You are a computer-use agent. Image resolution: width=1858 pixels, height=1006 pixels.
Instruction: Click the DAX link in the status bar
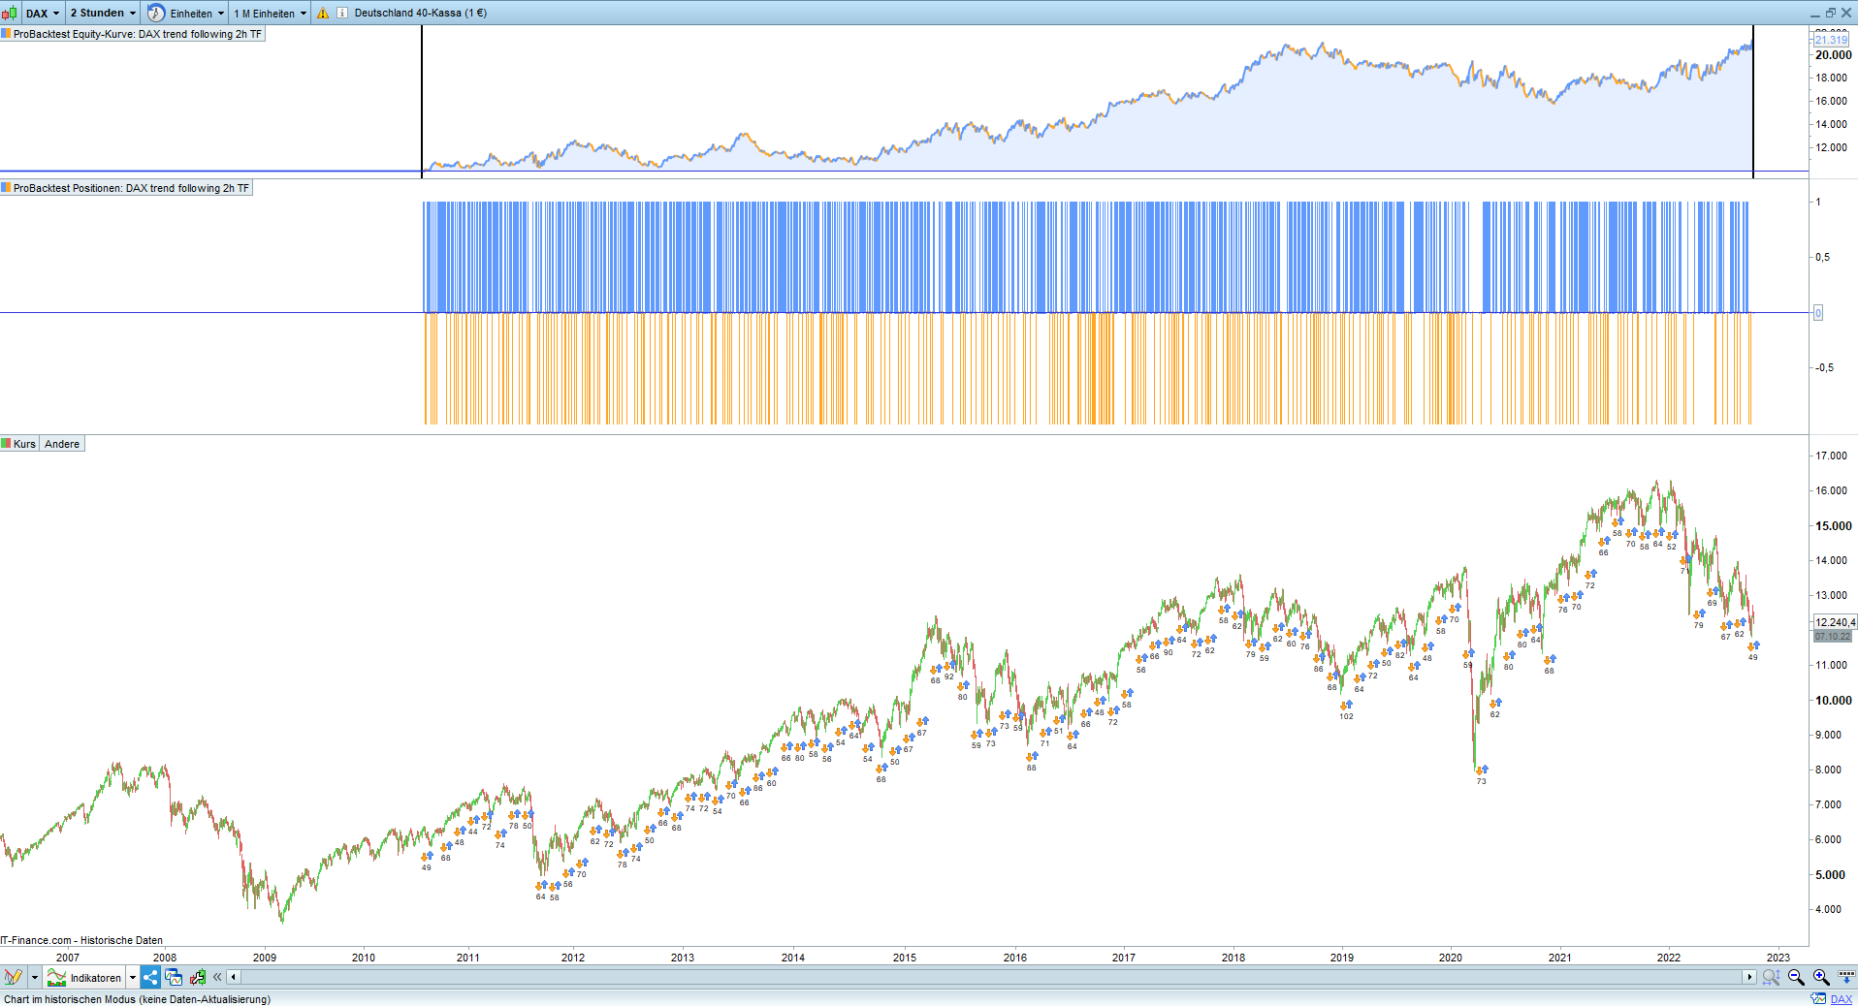pyautogui.click(x=1841, y=999)
